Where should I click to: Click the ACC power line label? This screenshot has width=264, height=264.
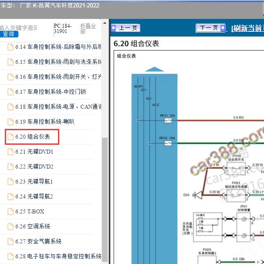pyautogui.click(x=156, y=105)
